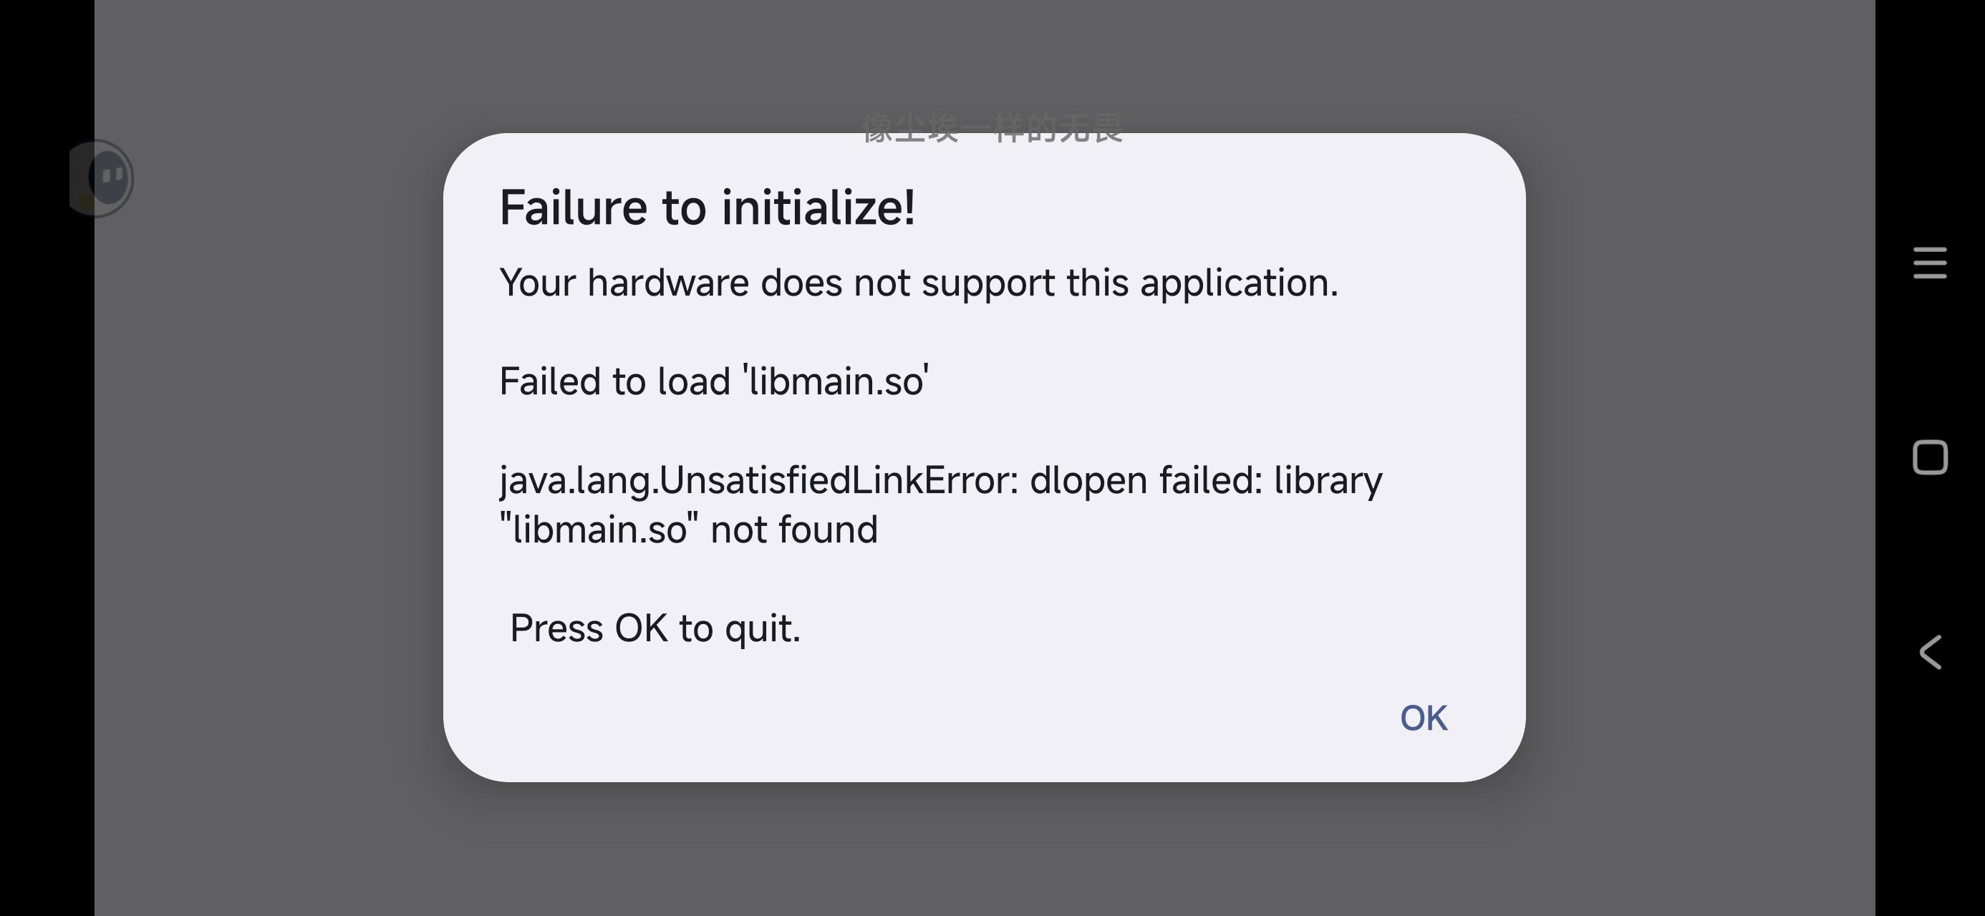Image resolution: width=1985 pixels, height=916 pixels.
Task: Tap the '"libmain.so" not found' text line
Action: point(688,530)
